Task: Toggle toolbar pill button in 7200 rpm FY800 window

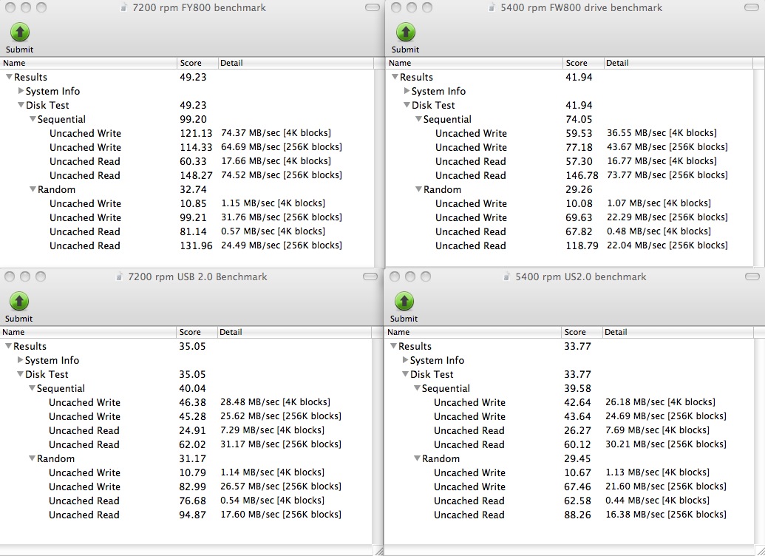Action: click(373, 7)
